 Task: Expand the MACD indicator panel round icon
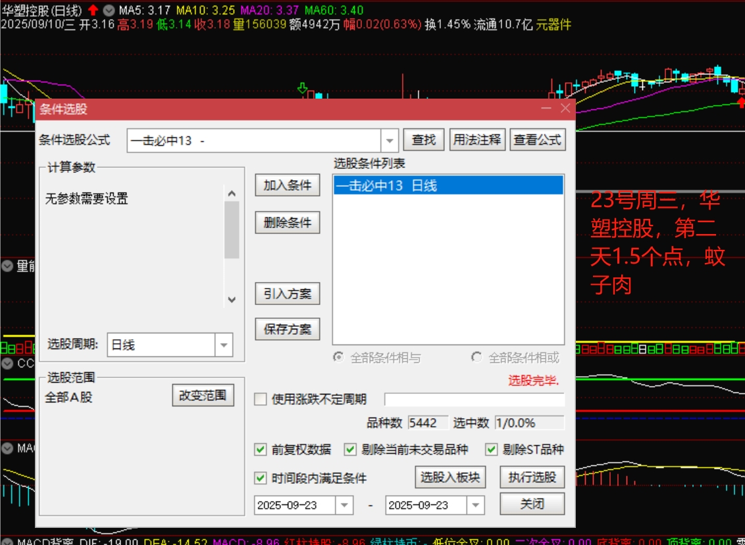[7, 448]
